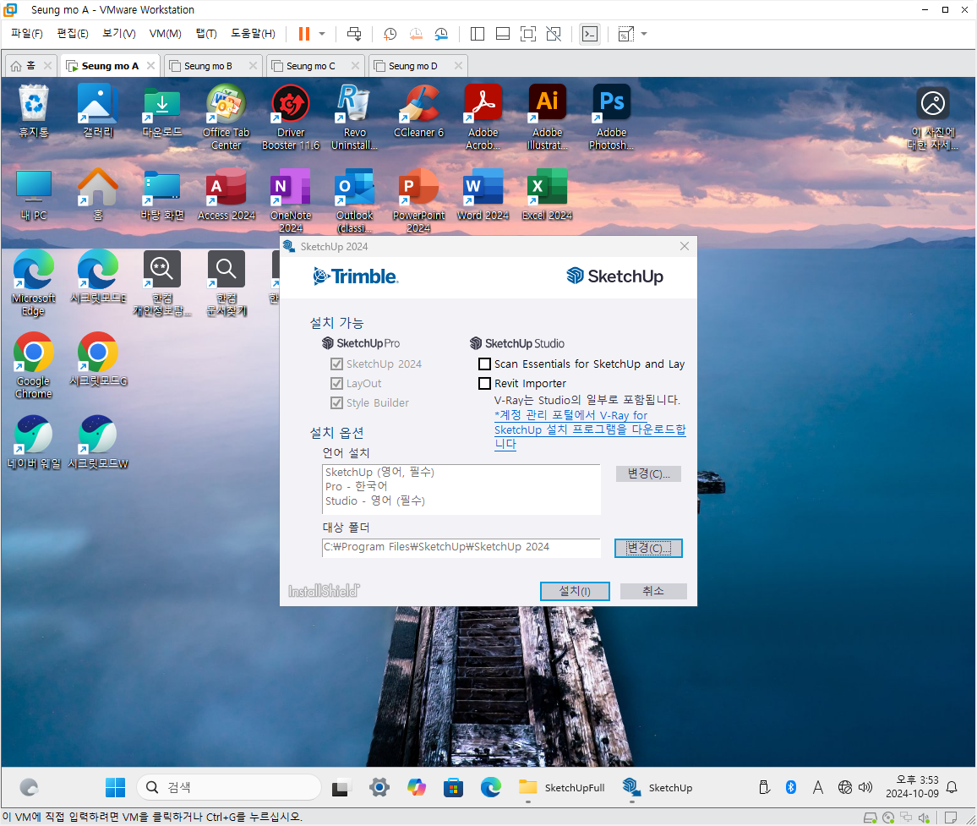Open Word 2024 shortcut
Screen dimensions: 977x826
tap(483, 194)
